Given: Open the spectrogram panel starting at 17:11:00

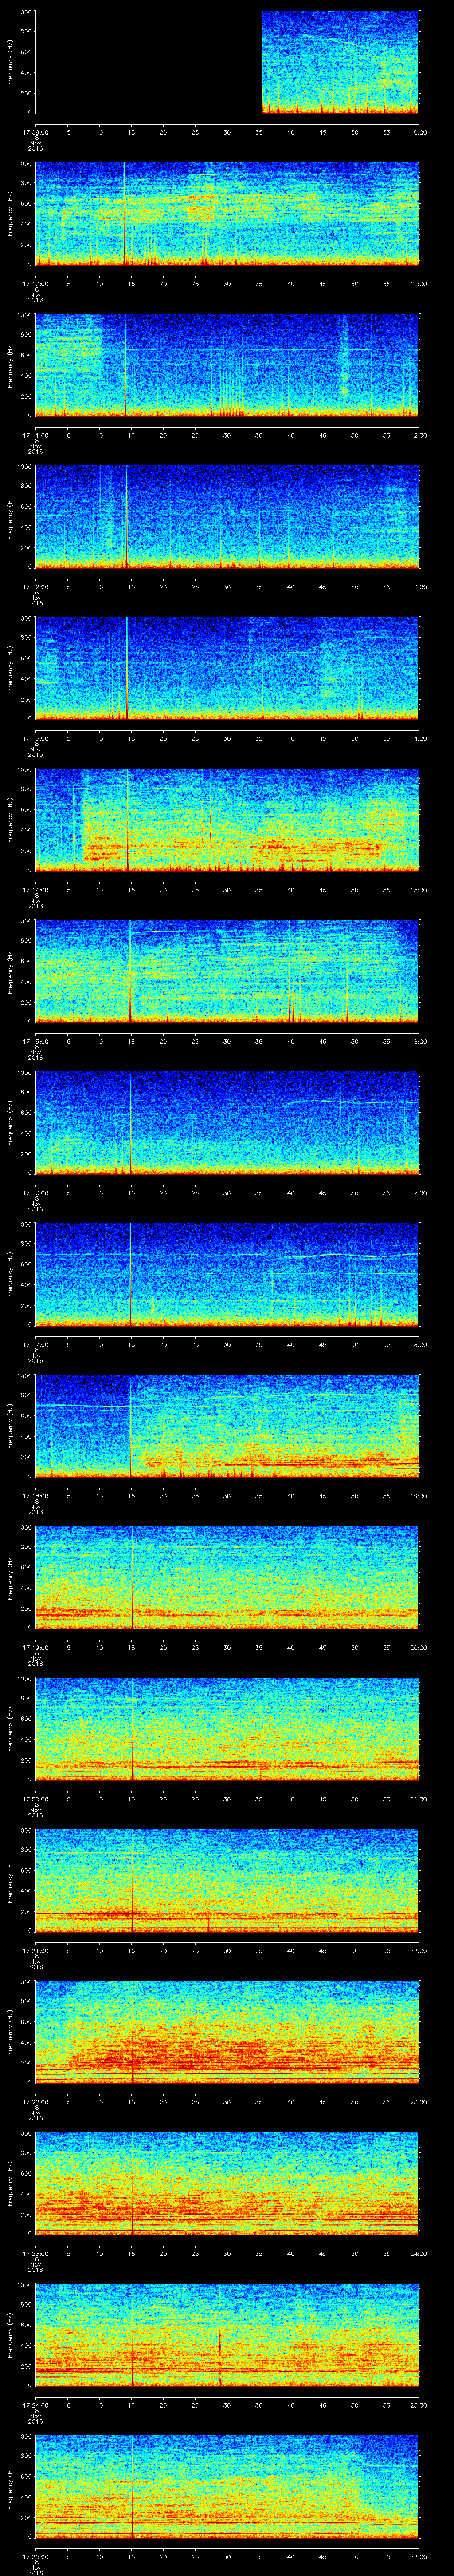Looking at the screenshot, I should [227, 365].
